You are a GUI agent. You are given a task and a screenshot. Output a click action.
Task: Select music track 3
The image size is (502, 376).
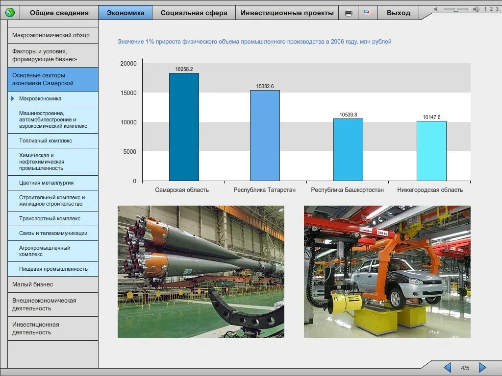point(497,9)
